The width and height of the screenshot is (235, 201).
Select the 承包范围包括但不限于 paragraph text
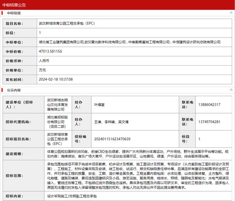click(x=138, y=176)
